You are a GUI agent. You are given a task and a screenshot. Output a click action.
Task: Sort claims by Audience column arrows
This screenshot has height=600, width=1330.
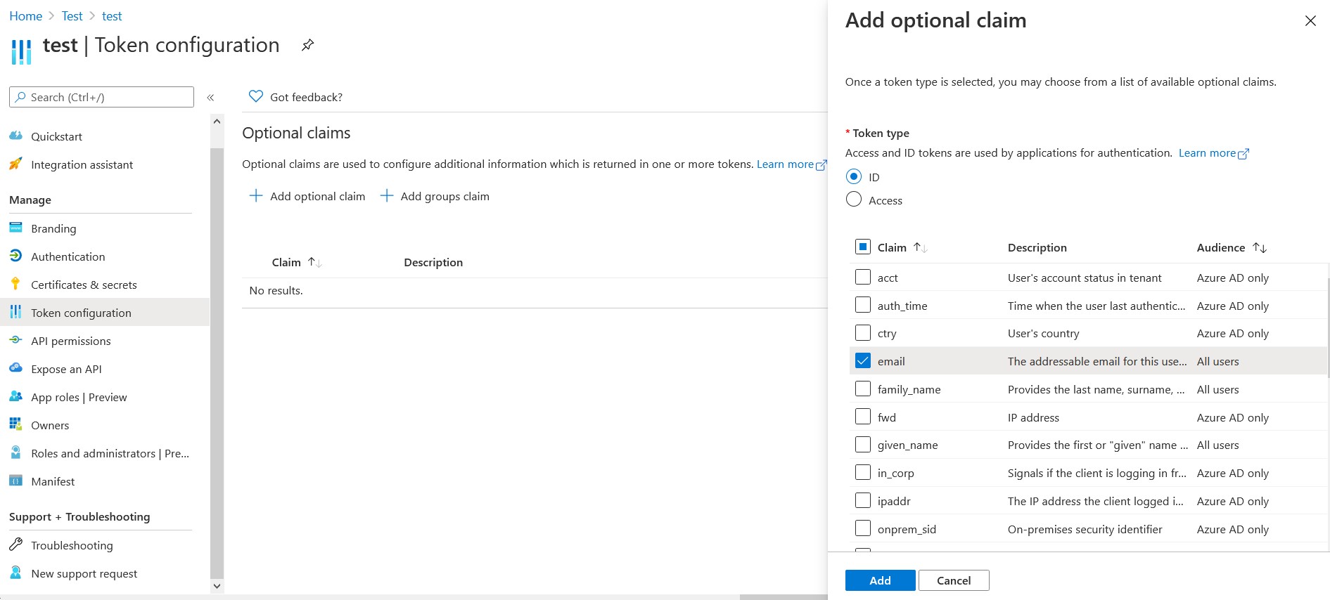(1260, 247)
